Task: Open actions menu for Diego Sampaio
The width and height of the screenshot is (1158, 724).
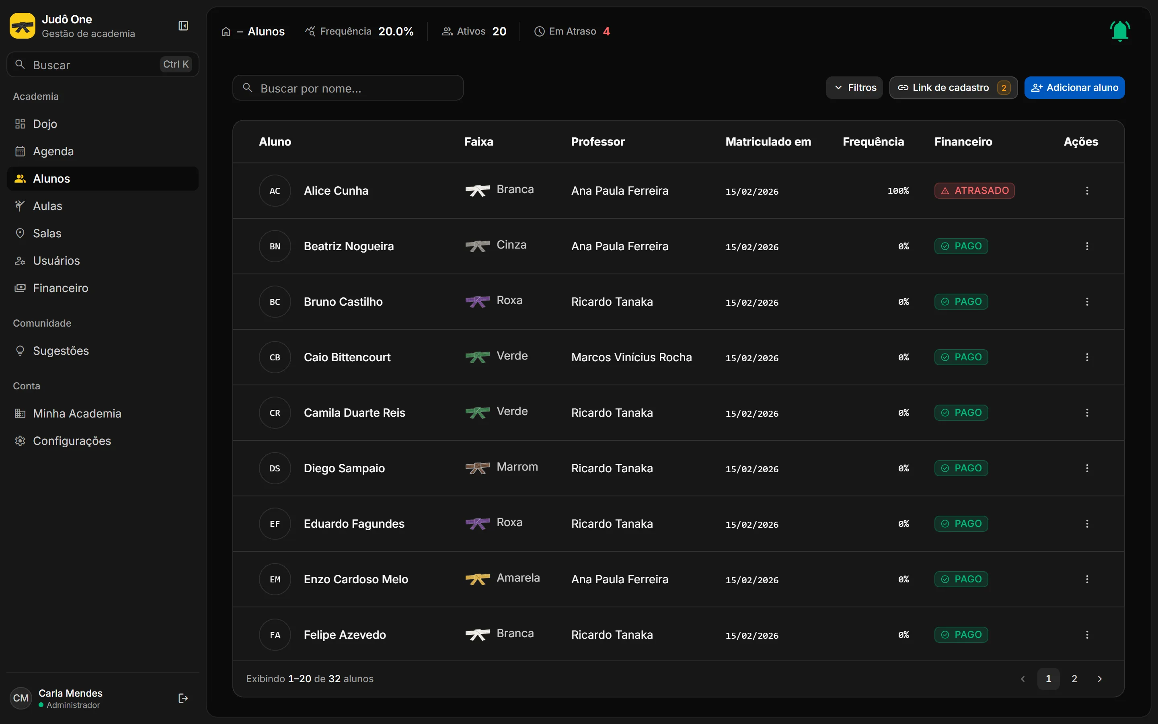Action: [x=1087, y=468]
